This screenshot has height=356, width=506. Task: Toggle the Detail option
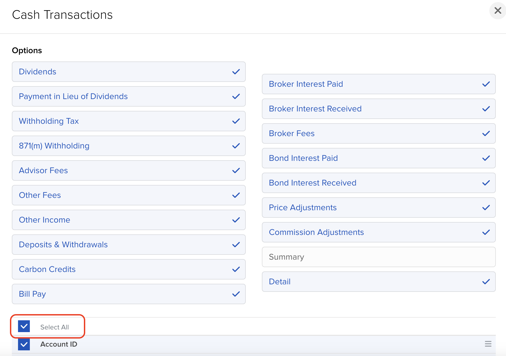pyautogui.click(x=379, y=282)
